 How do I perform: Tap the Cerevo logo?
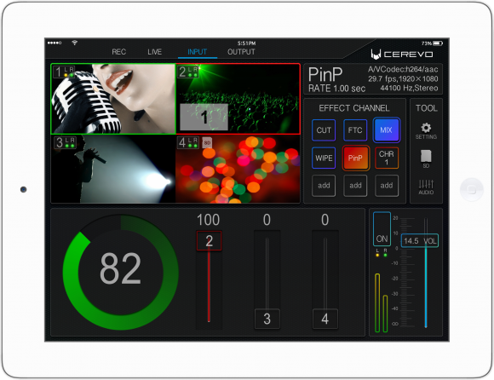tap(402, 55)
